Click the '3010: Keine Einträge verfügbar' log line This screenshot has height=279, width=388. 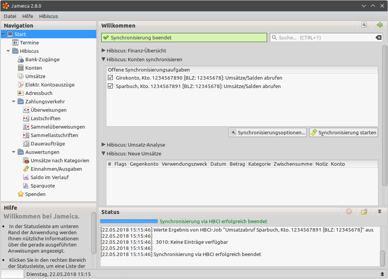[192, 242]
